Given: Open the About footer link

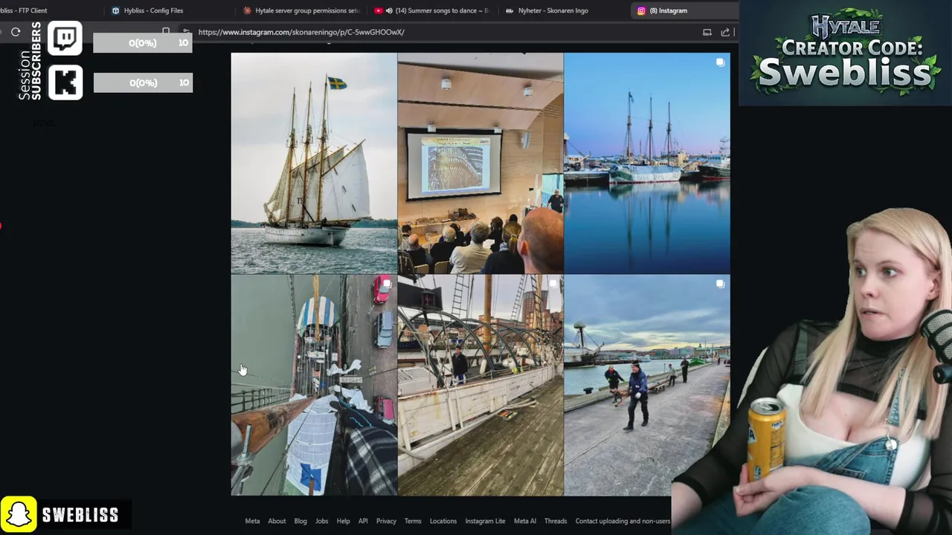Looking at the screenshot, I should point(277,521).
